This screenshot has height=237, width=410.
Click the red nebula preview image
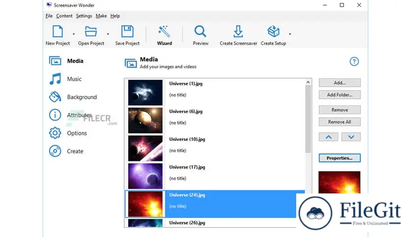click(339, 182)
